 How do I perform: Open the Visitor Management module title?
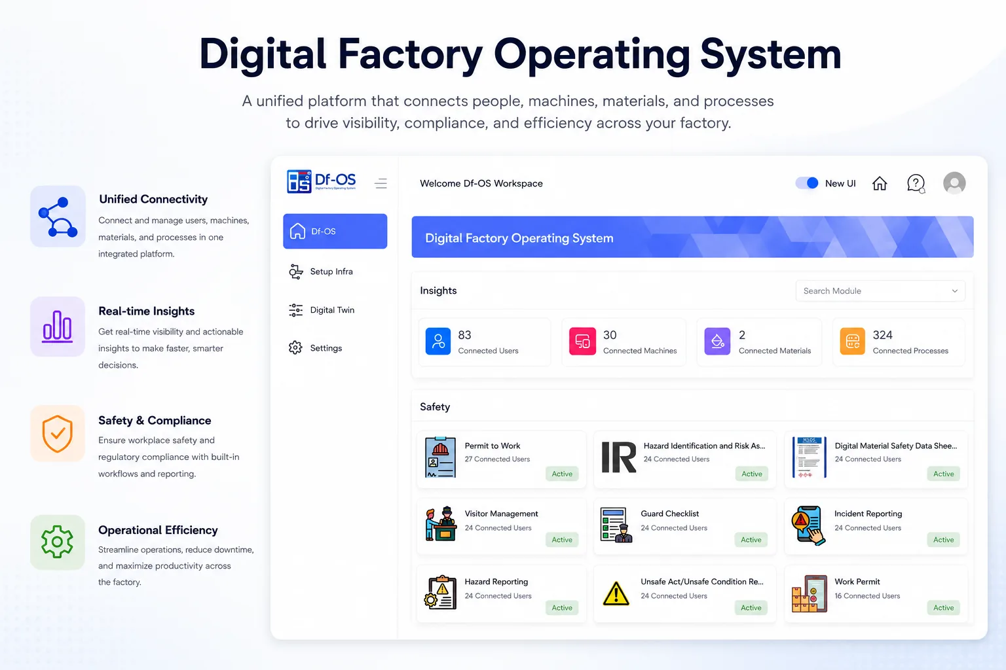[x=502, y=514]
